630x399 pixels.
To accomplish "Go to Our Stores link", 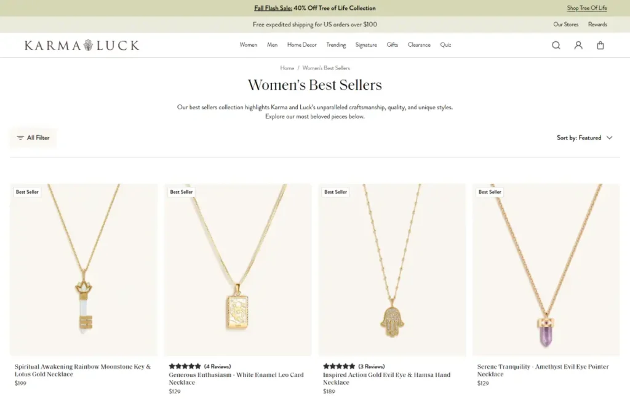I will coord(566,25).
